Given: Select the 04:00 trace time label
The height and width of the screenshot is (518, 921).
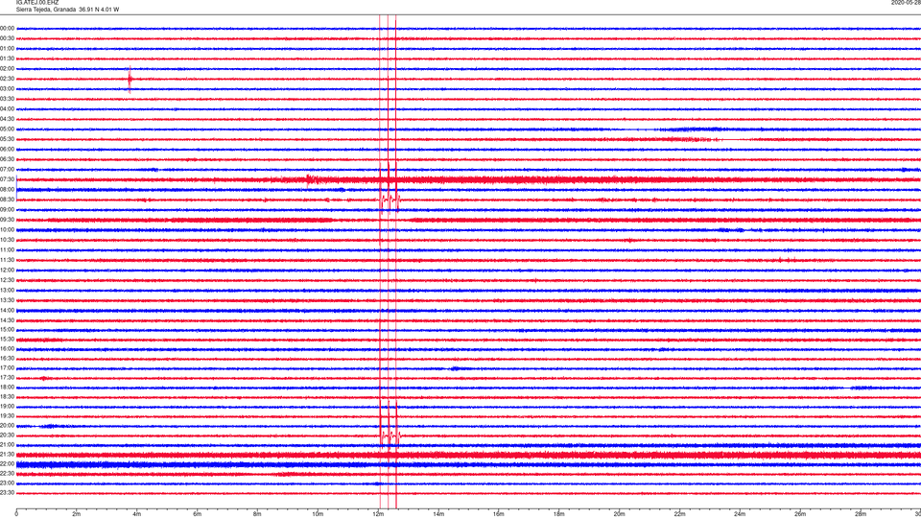Looking at the screenshot, I should (x=7, y=108).
